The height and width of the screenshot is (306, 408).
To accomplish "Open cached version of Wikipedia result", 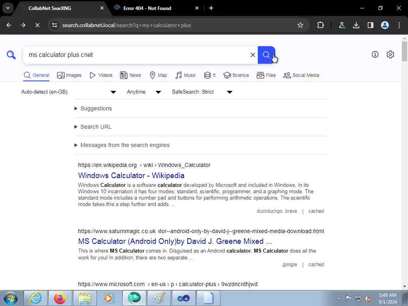I will (316, 211).
